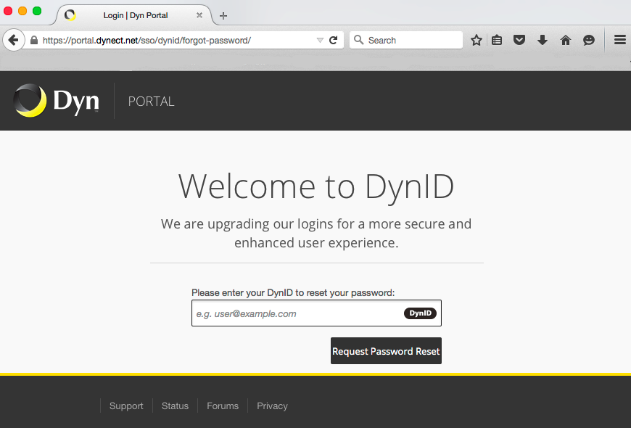
Task: Open the Forums footer link
Action: (223, 406)
